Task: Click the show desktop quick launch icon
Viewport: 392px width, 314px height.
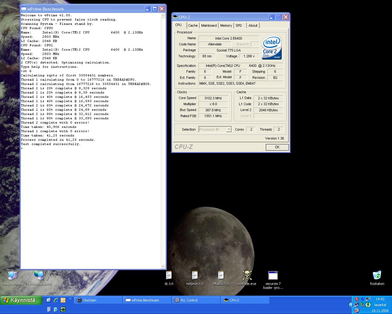Action: click(49, 300)
